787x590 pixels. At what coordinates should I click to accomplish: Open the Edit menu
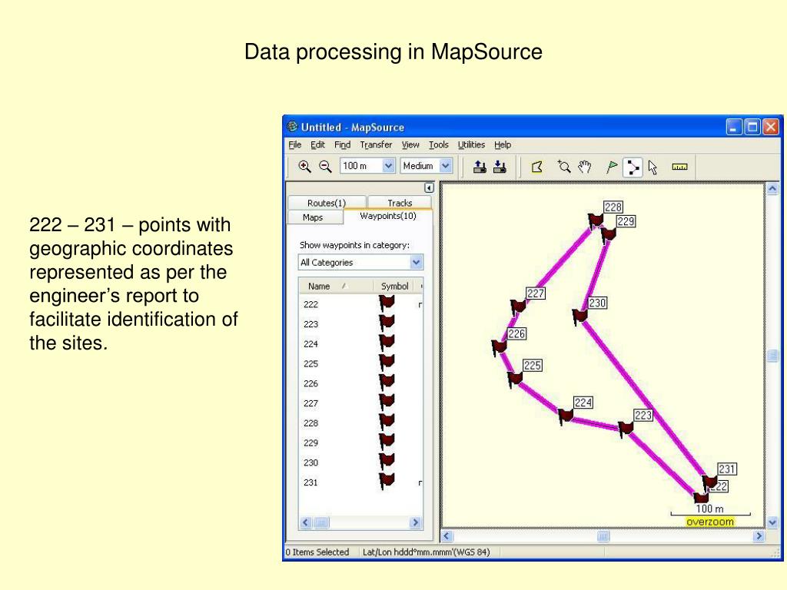tap(317, 144)
